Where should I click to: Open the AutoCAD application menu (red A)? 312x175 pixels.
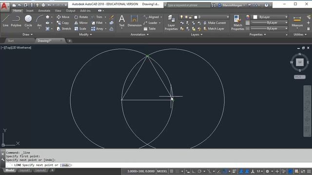tap(4, 6)
